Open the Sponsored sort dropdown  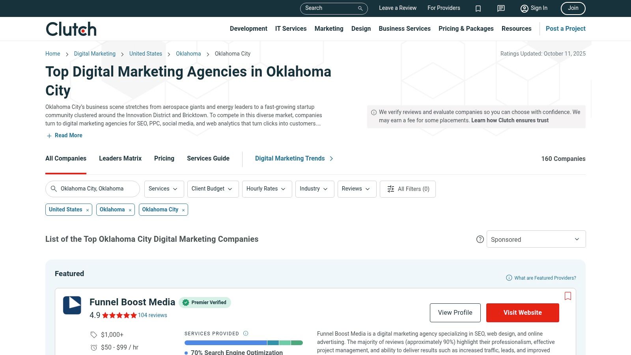pos(536,239)
